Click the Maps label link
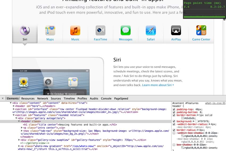 point(50,39)
